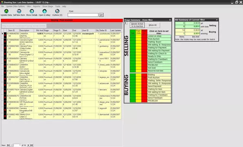The image size is (243, 147).
Task: Open the Update Data Options menu
Action: click(16, 7)
